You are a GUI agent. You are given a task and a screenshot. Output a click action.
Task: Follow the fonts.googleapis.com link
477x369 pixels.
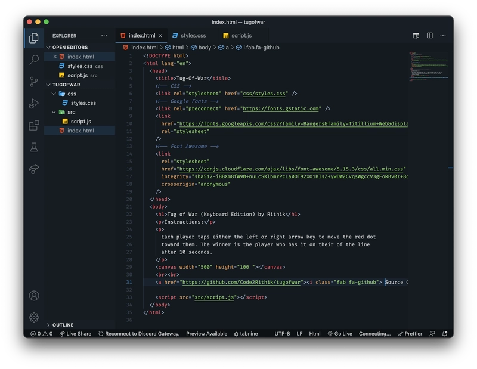(x=293, y=124)
